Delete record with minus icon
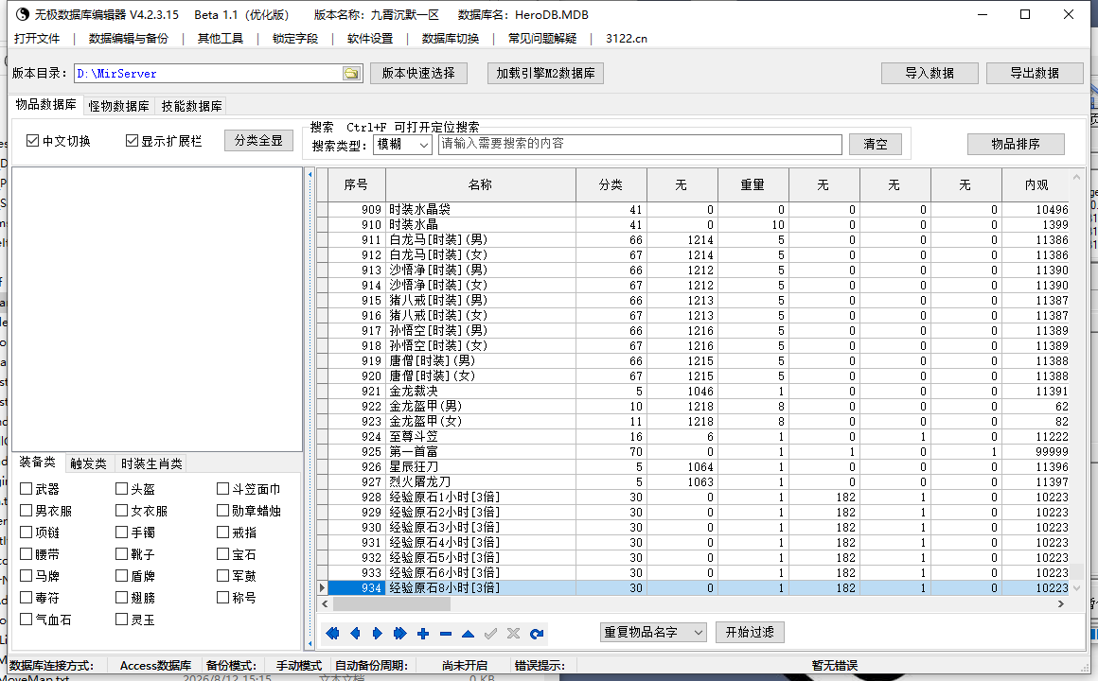Screen dimensions: 1098x681 446,634
